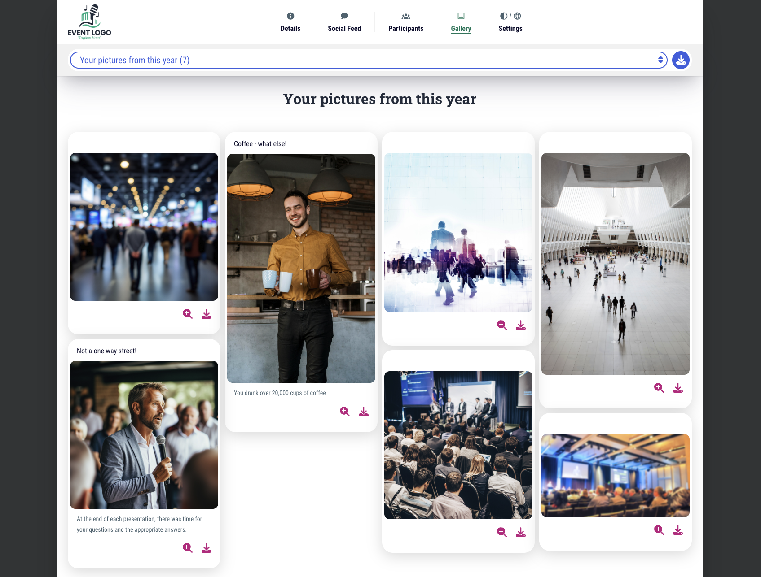761x577 pixels.
Task: Open the Details tab
Action: [x=290, y=22]
